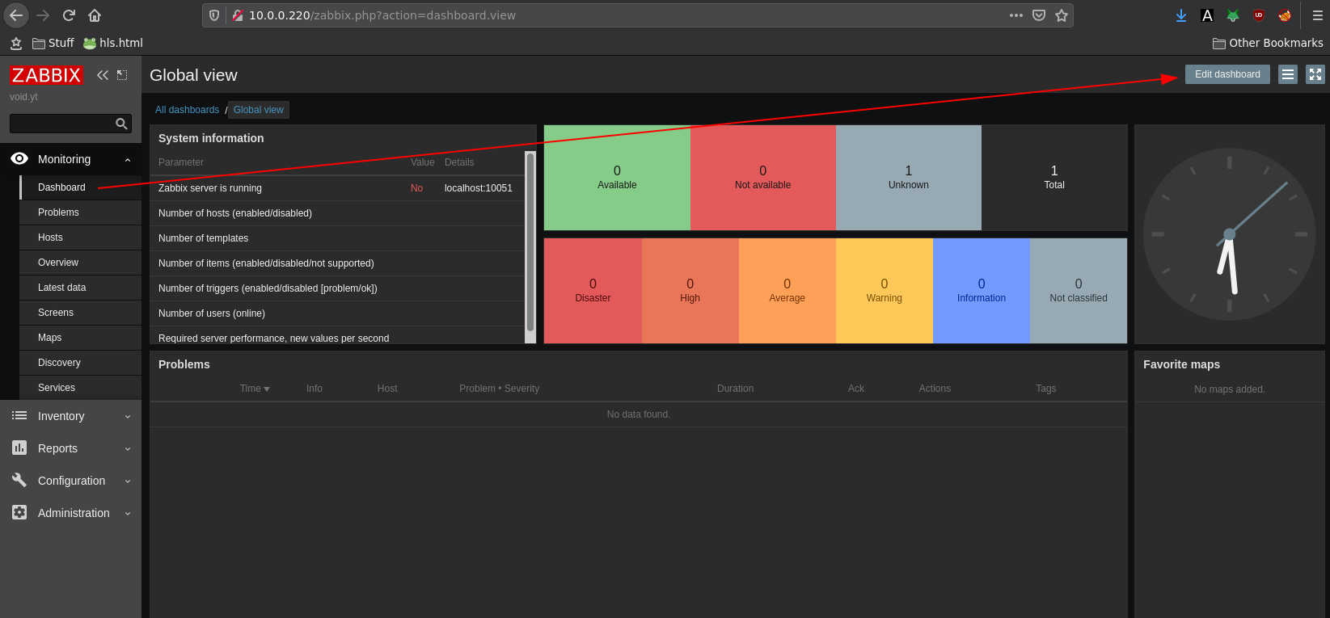Click the Disaster severity tile

coord(593,291)
